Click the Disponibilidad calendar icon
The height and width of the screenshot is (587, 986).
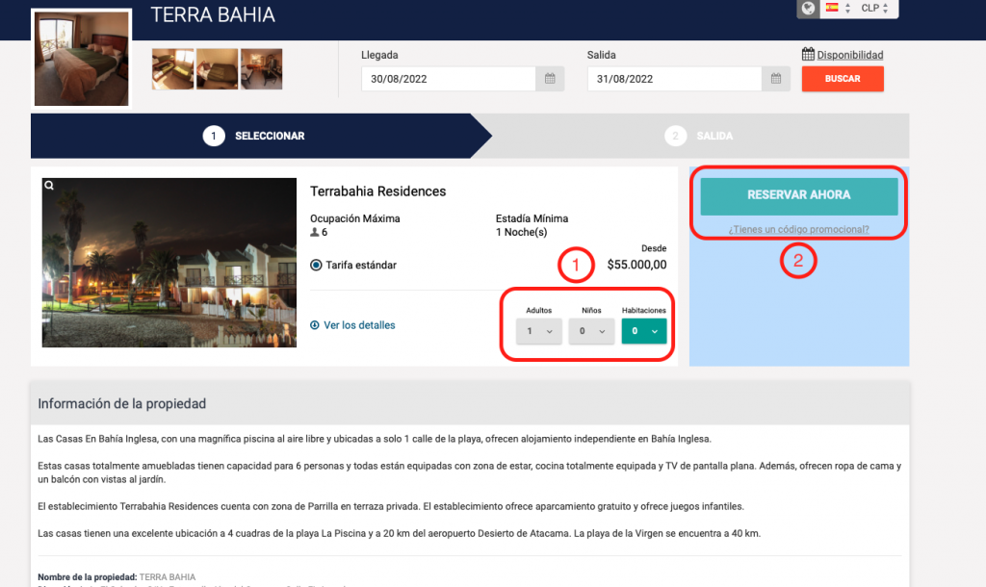pos(808,55)
